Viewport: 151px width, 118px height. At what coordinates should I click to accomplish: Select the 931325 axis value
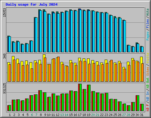(4, 88)
